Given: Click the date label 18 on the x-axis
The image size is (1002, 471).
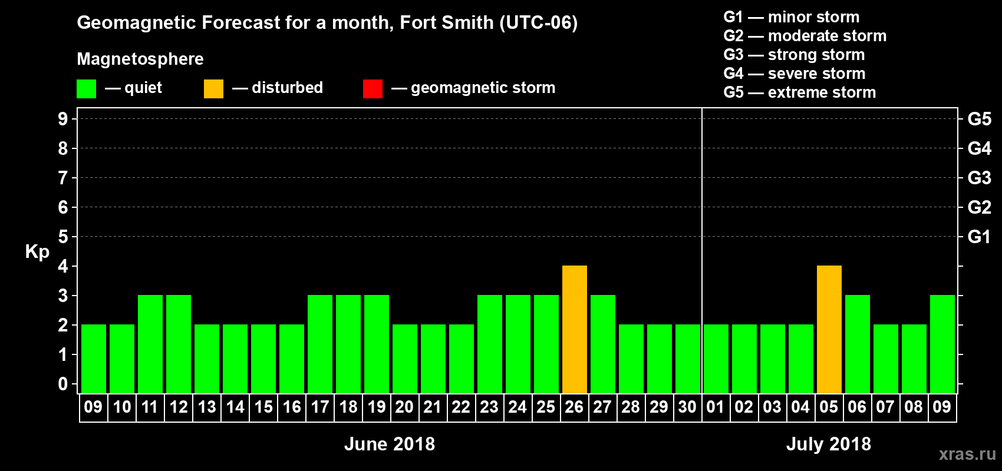Looking at the screenshot, I should [x=348, y=407].
